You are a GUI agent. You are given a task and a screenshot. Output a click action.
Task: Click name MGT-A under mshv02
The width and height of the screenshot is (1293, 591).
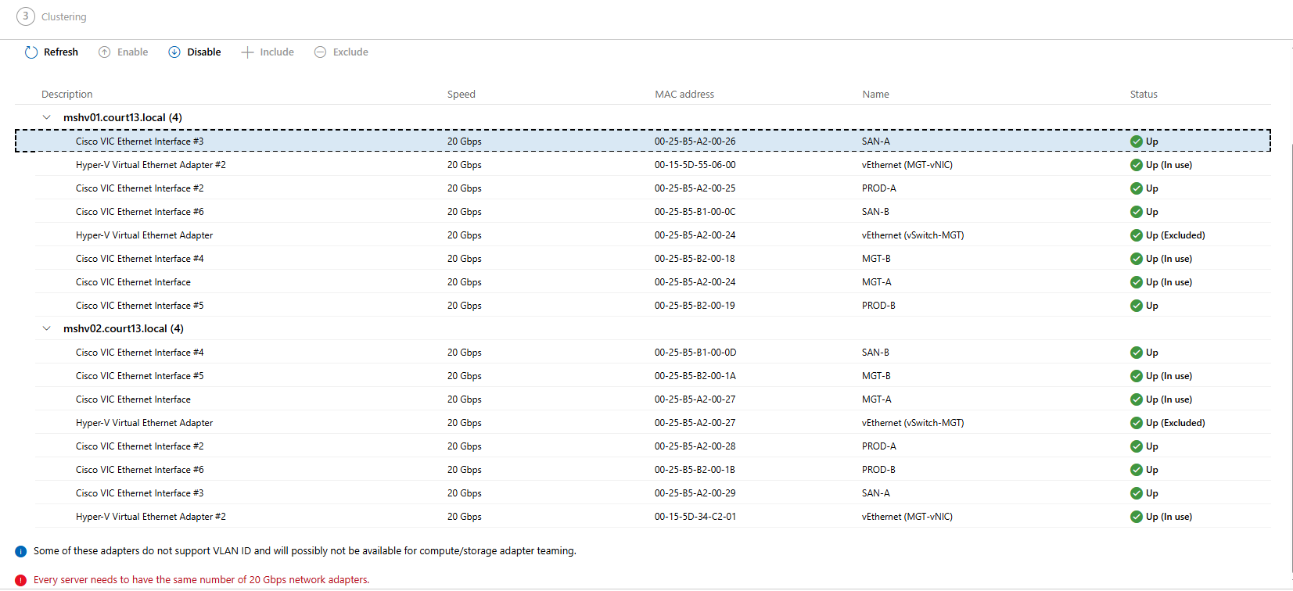coord(877,399)
